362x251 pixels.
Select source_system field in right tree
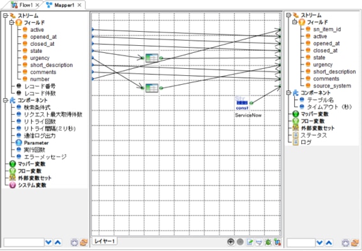pos(332,85)
